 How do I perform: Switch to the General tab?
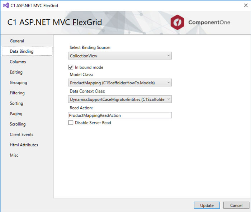(x=17, y=41)
